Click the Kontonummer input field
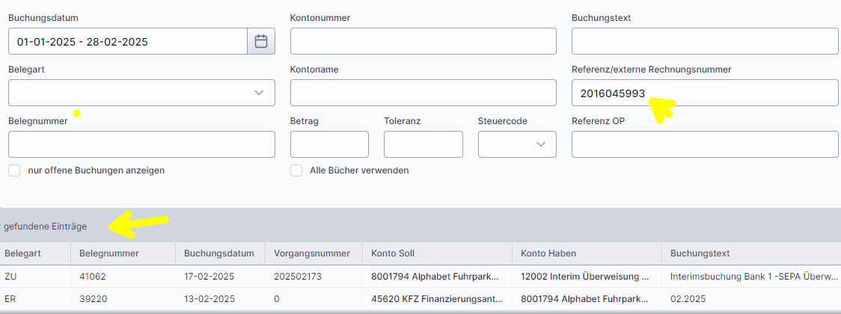The width and height of the screenshot is (841, 314). pos(423,42)
